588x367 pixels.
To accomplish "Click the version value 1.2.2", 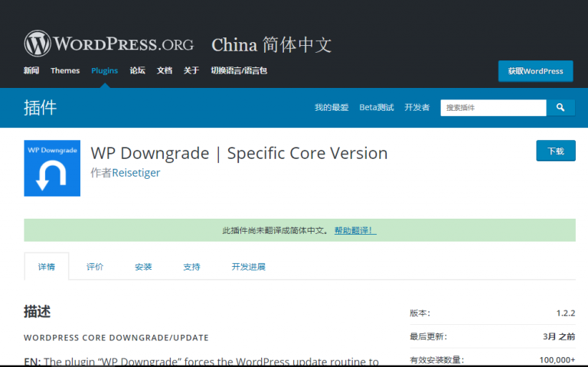I will 566,313.
